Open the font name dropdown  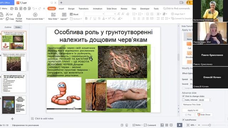pos(103,14)
